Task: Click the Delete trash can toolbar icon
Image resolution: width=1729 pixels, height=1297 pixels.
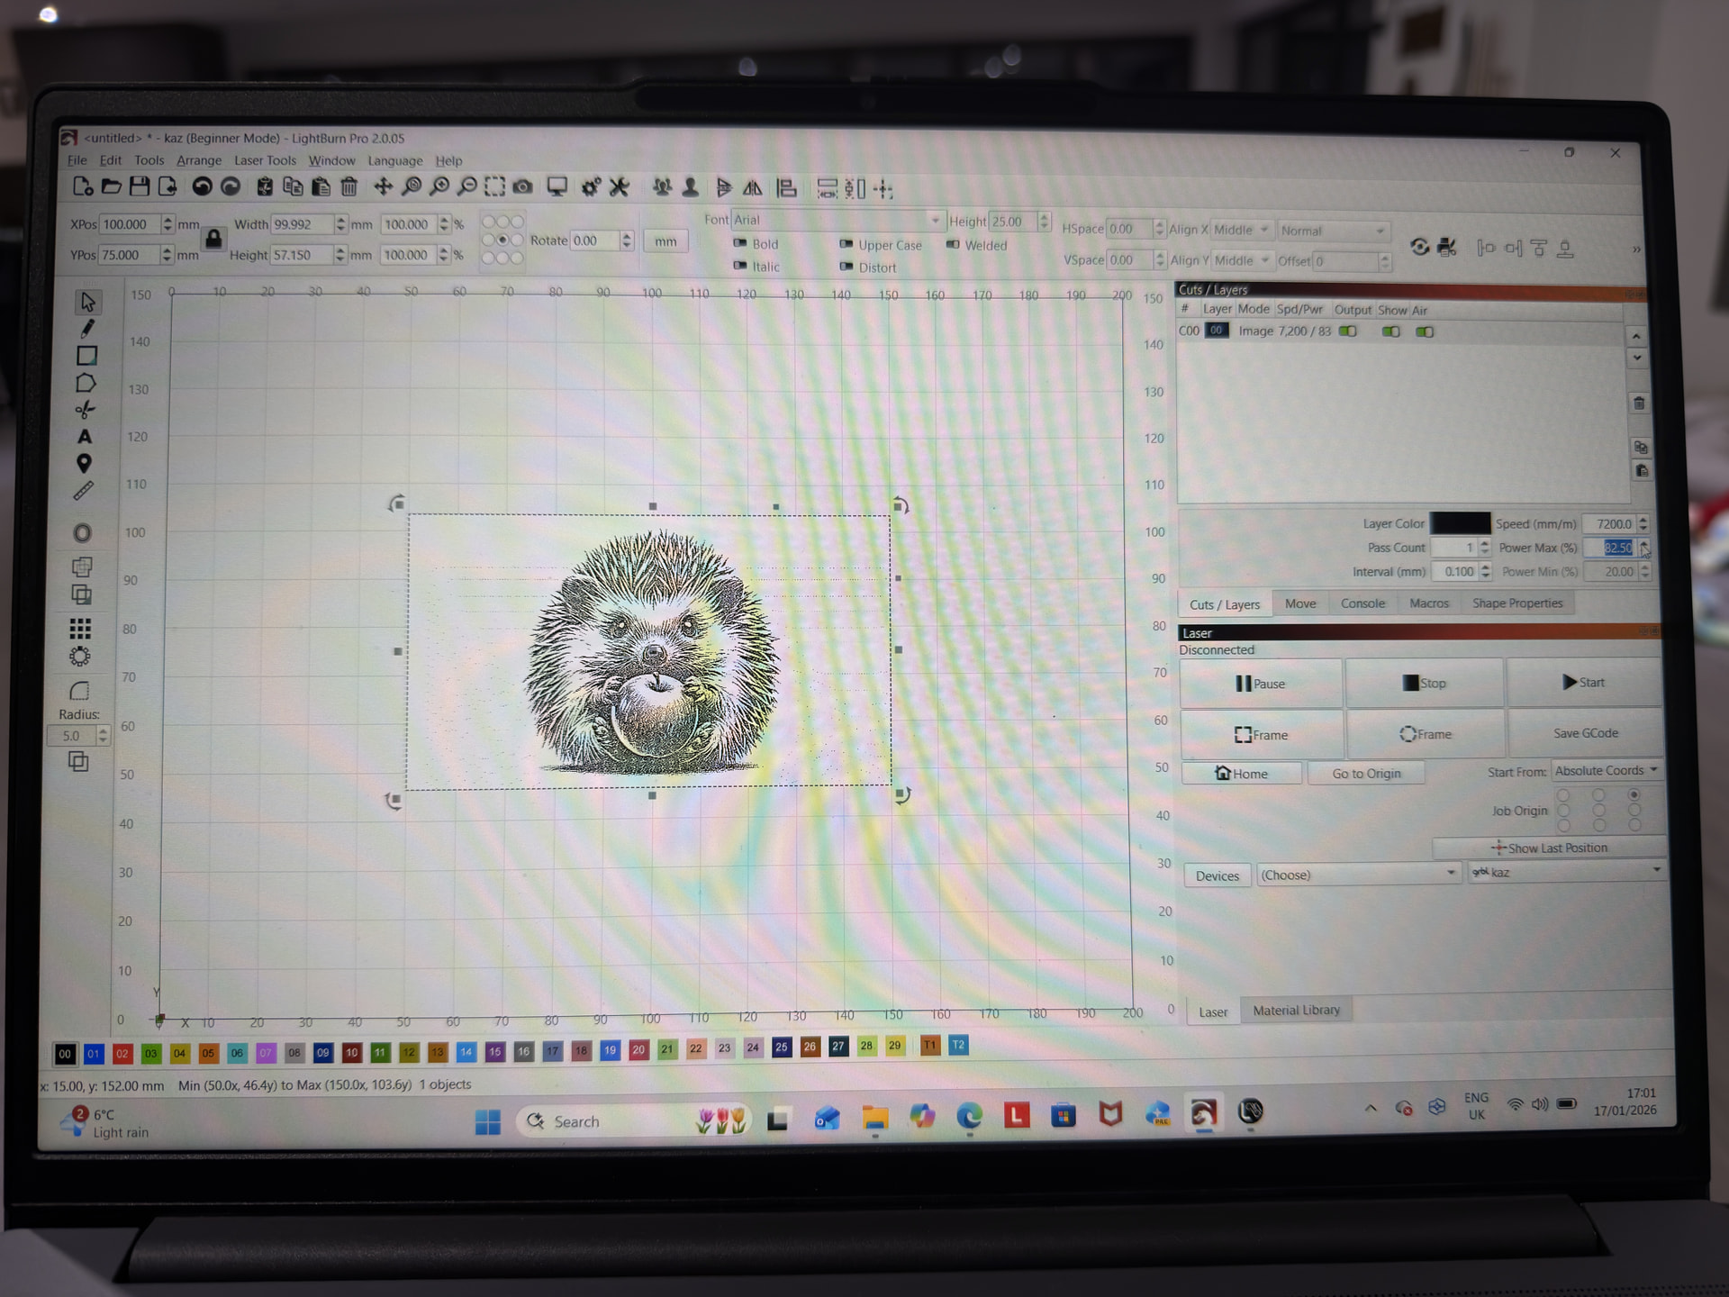Action: 349,187
